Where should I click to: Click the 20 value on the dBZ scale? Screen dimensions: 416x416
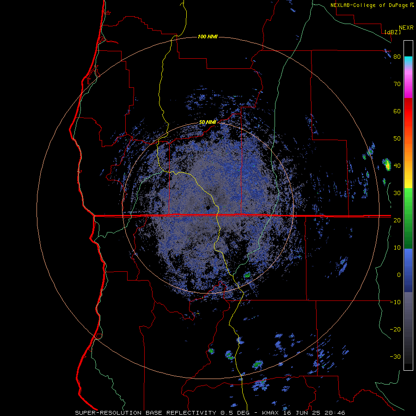pyautogui.click(x=397, y=220)
